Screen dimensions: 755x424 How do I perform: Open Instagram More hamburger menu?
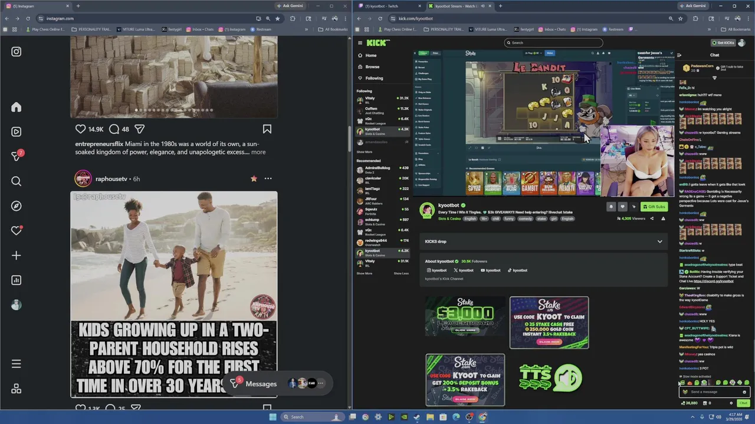point(17,364)
